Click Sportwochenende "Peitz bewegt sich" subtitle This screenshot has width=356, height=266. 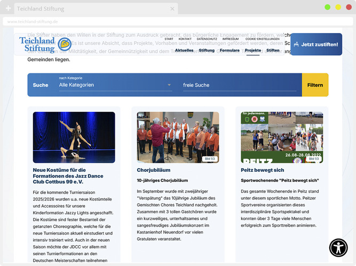280,180
